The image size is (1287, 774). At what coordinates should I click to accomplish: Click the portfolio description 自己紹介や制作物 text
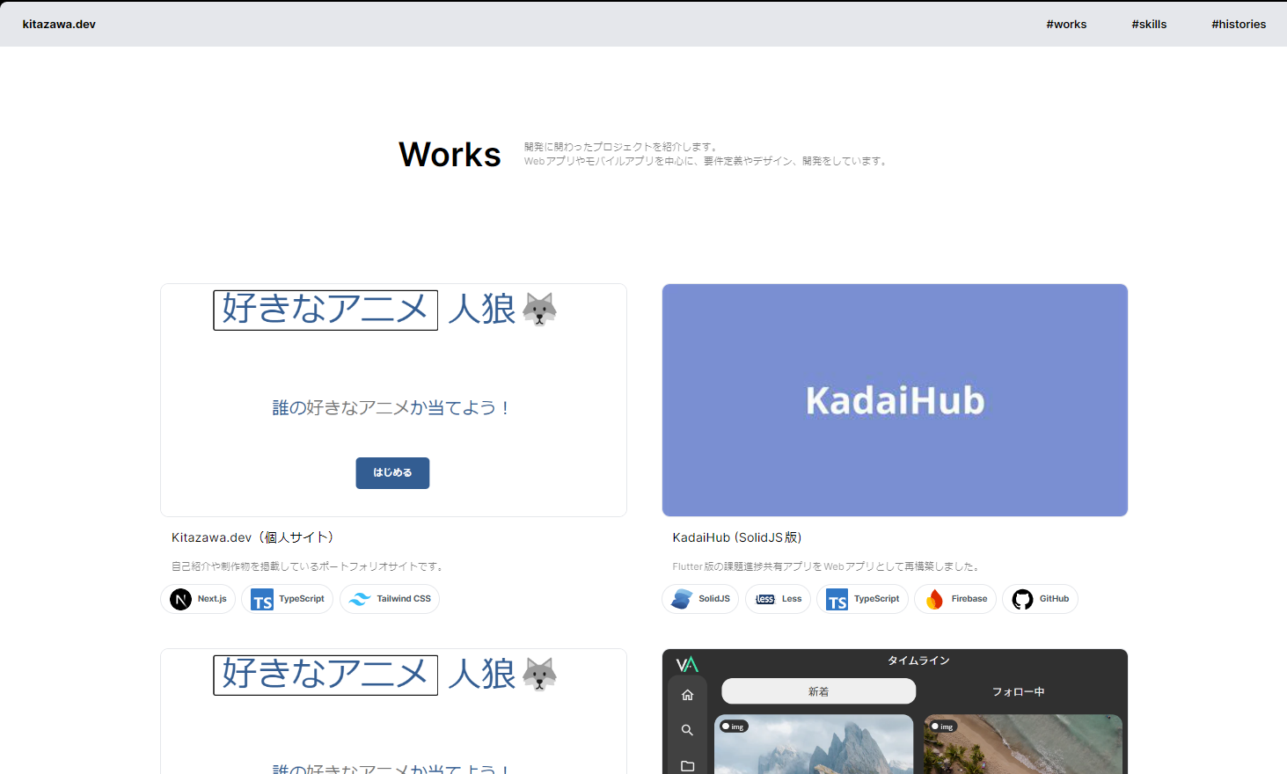309,566
